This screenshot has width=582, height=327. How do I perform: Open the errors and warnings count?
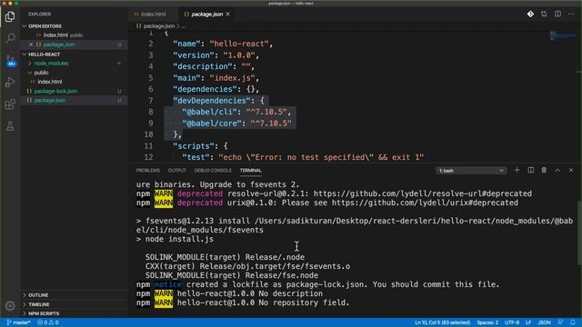(x=48, y=322)
